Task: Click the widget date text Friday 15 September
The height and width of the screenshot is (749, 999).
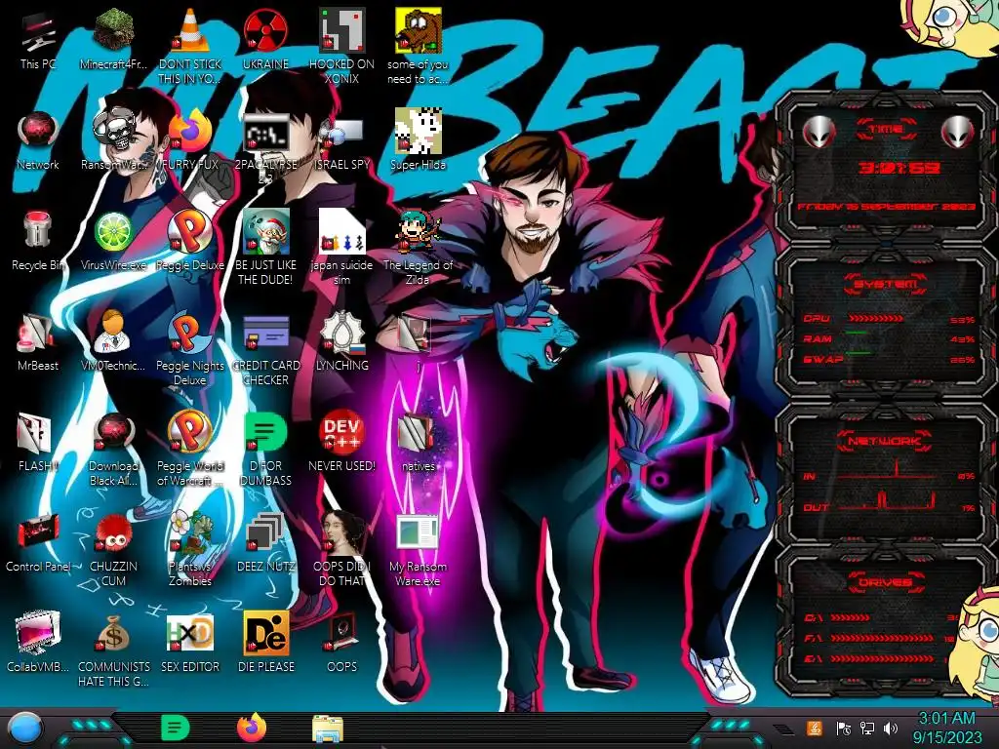Action: pos(886,207)
